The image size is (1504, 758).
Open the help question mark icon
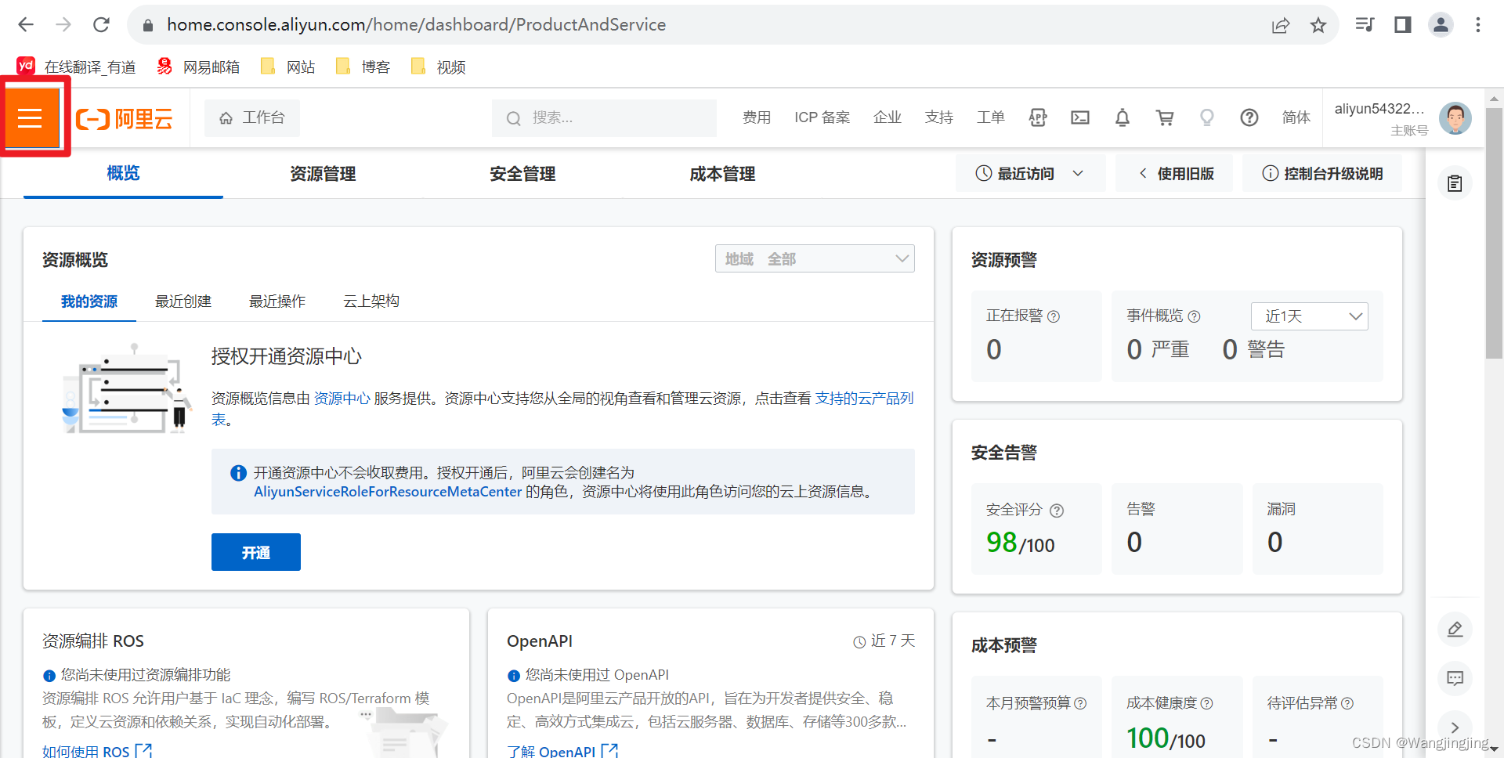[x=1249, y=117]
